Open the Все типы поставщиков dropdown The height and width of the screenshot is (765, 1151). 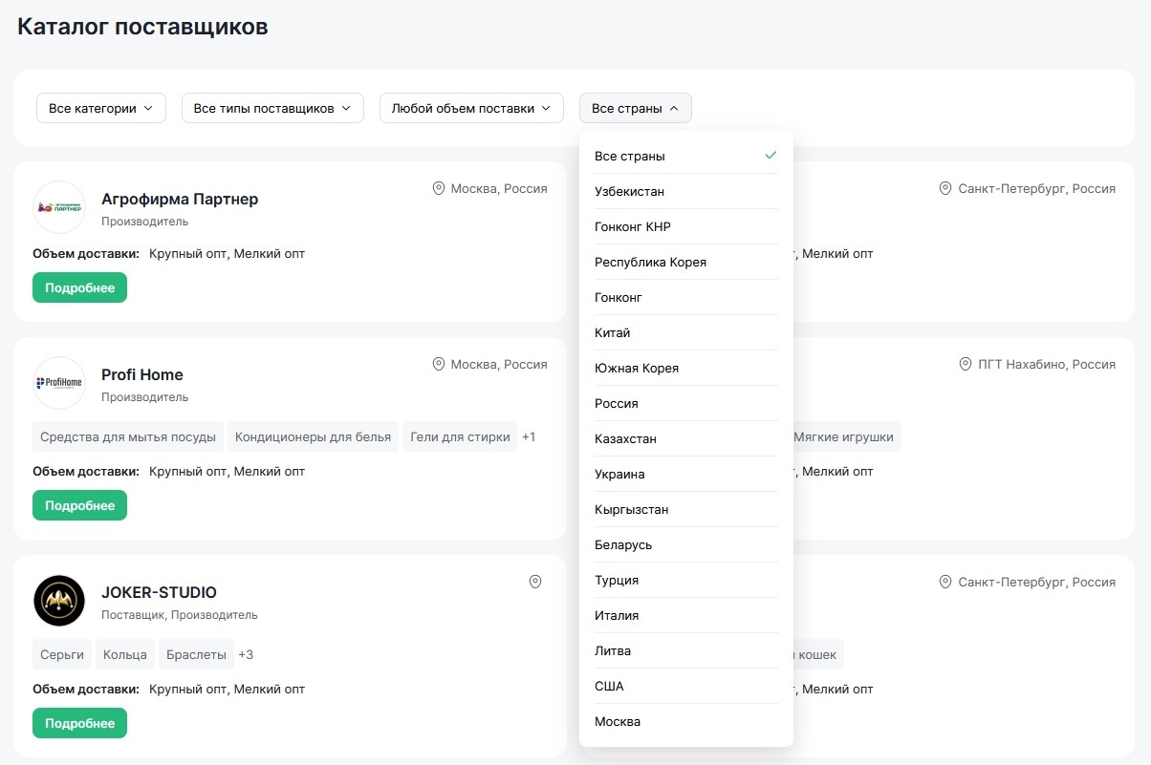272,108
